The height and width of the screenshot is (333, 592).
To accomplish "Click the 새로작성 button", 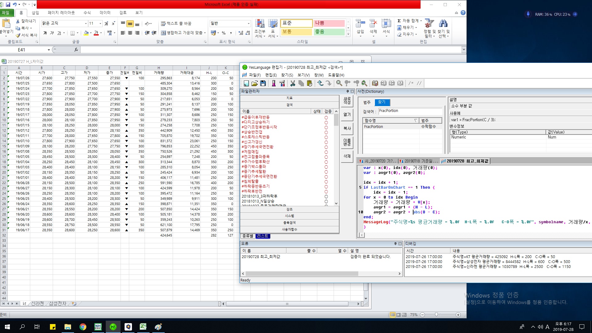I will pyautogui.click(x=347, y=101).
